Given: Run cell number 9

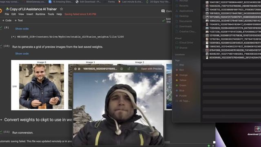Looking at the screenshot, I should (x=7, y=27).
